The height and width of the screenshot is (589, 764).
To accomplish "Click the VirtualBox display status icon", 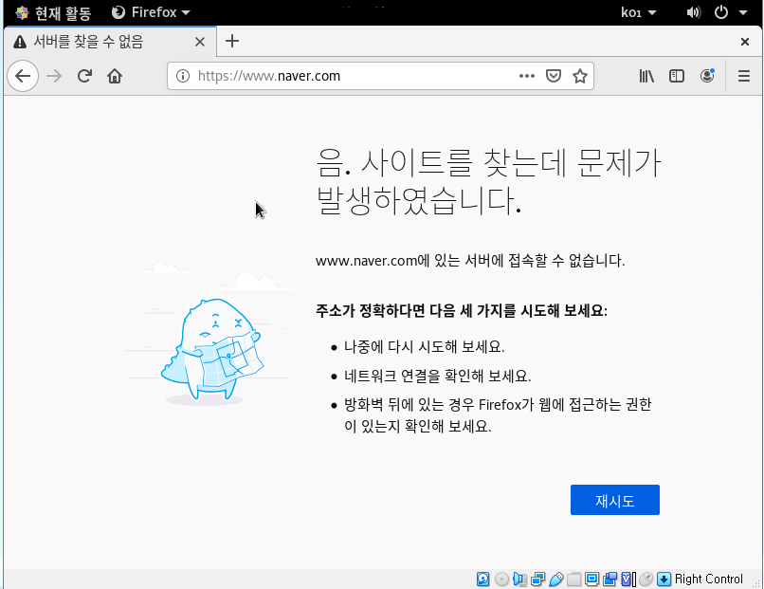I will tap(591, 579).
